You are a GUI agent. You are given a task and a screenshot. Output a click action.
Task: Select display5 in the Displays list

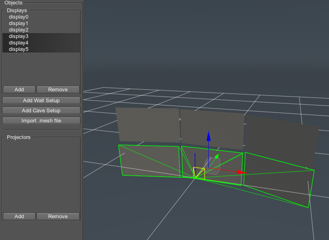tap(19, 49)
